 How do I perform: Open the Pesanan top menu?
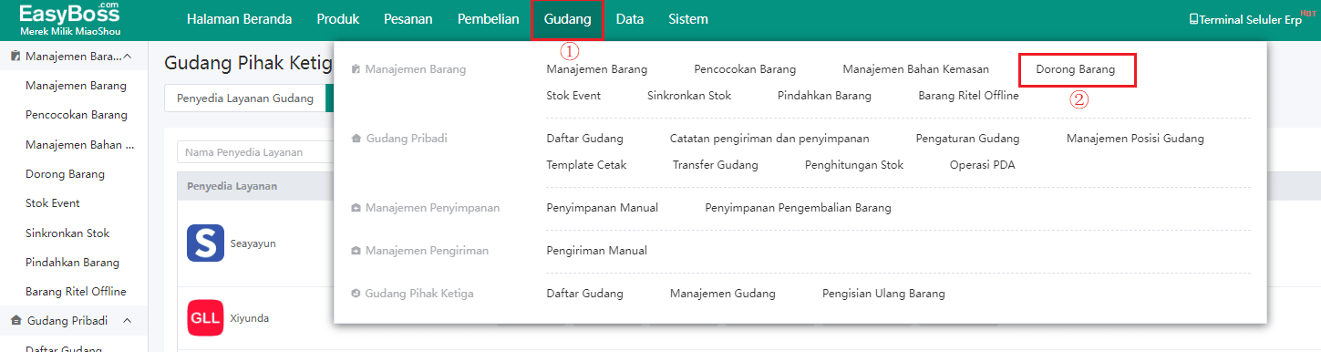408,19
